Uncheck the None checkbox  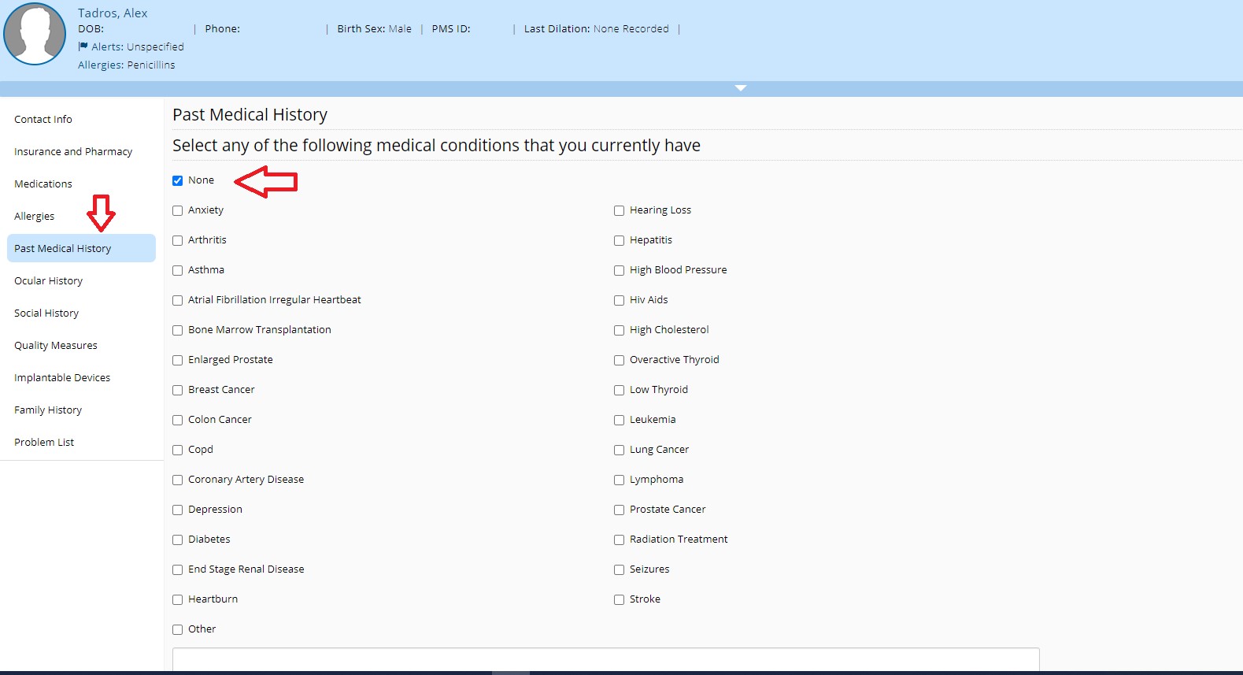pyautogui.click(x=178, y=180)
